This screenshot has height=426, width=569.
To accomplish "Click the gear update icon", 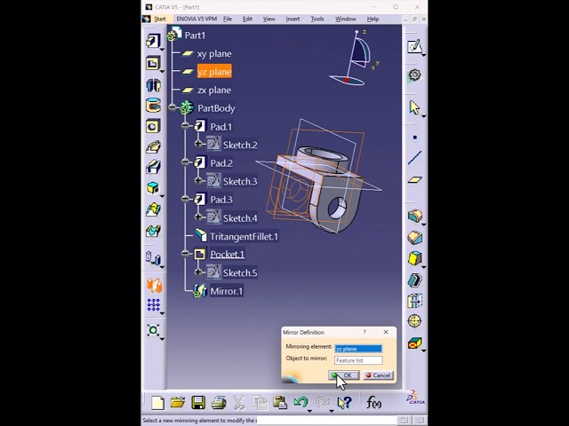I will 414,75.
